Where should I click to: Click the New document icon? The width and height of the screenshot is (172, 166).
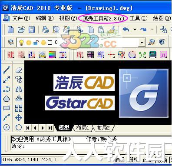pyautogui.click(x=11, y=30)
